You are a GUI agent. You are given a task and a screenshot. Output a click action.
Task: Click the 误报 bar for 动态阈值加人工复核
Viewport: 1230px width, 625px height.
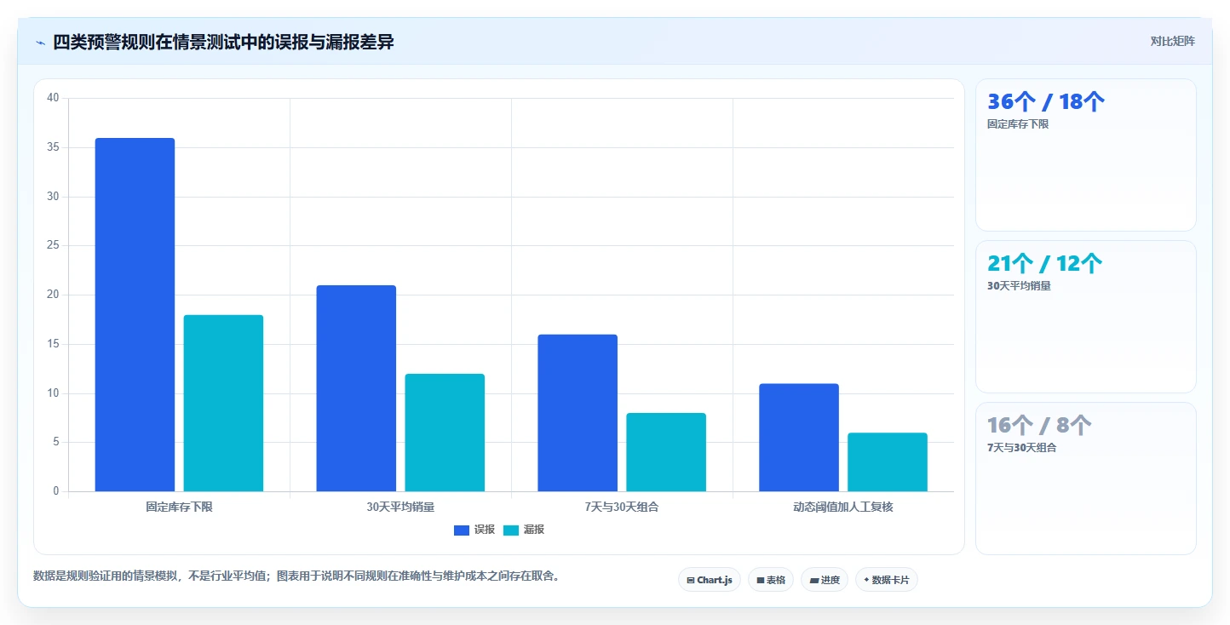pyautogui.click(x=799, y=438)
